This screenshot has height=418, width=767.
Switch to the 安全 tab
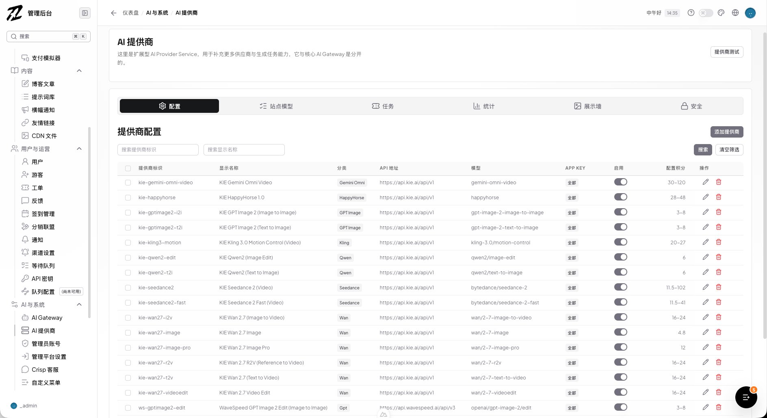point(691,106)
